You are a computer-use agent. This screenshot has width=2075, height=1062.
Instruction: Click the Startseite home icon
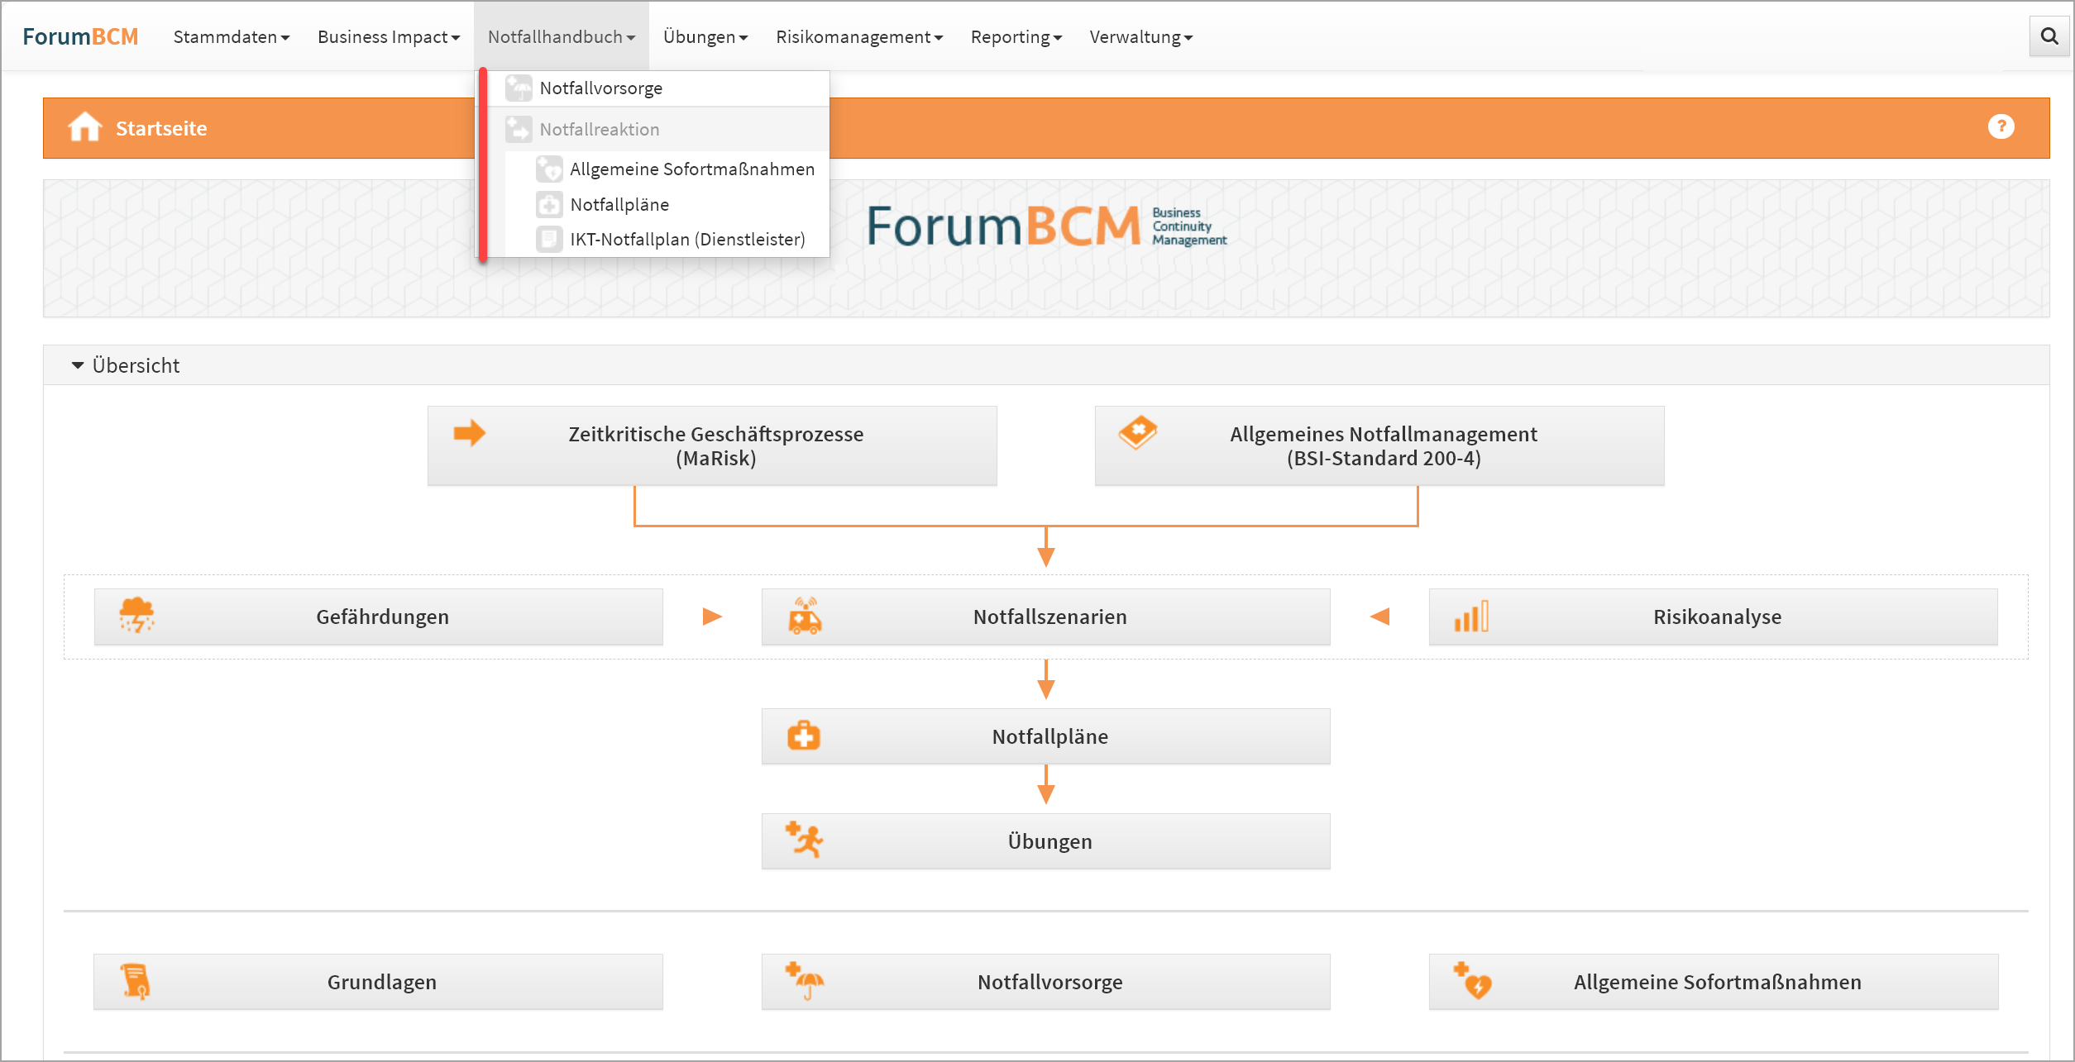click(84, 127)
